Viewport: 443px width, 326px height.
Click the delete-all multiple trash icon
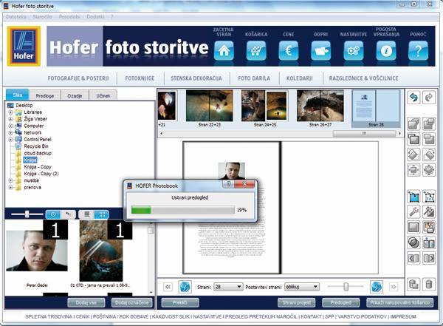pos(413,284)
